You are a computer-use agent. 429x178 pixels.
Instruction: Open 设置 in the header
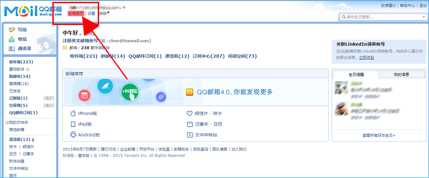91,13
